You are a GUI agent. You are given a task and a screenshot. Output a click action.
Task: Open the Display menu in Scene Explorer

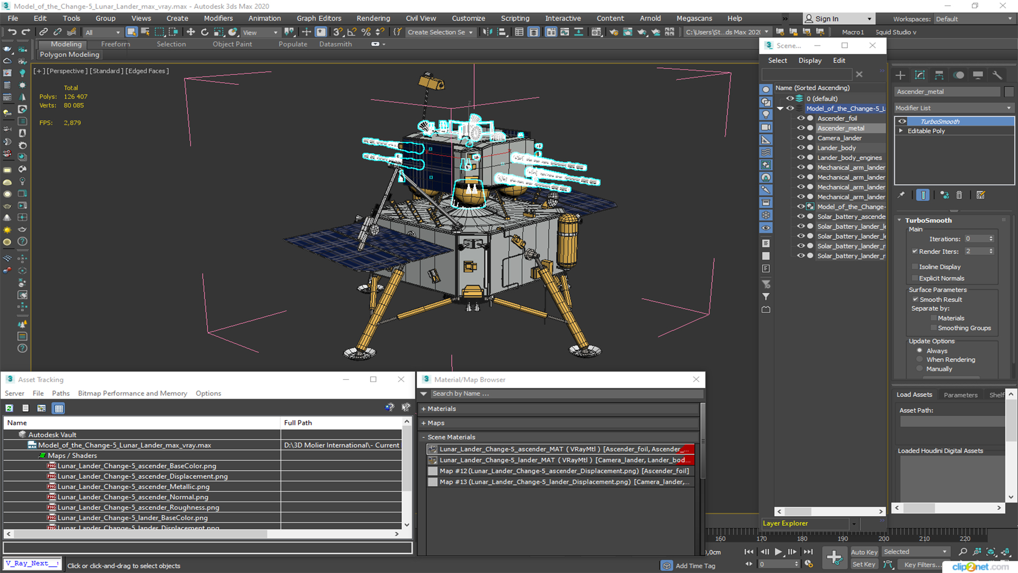point(810,60)
